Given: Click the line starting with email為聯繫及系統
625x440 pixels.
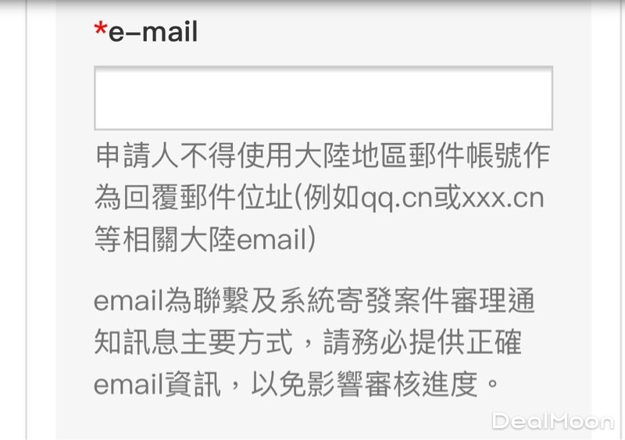Looking at the screenshot, I should point(314,300).
